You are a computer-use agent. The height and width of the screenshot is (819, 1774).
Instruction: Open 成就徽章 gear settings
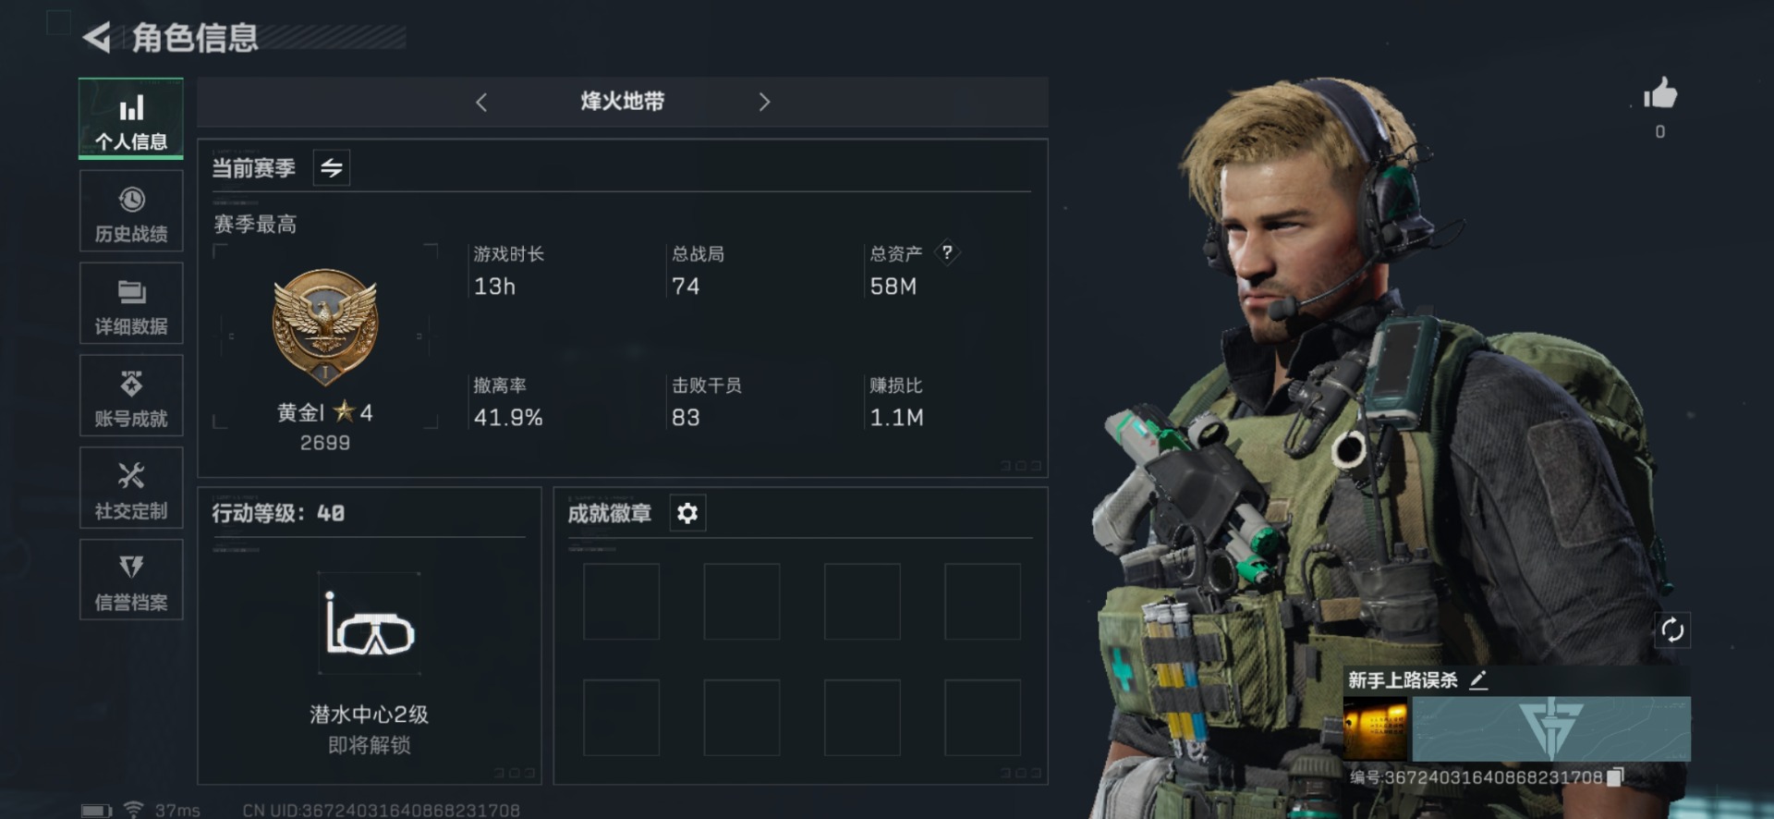(x=687, y=513)
